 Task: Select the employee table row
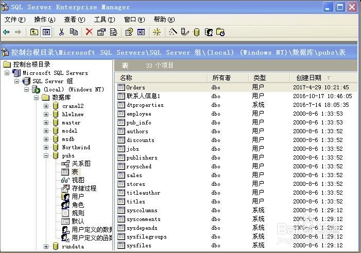click(x=236, y=114)
